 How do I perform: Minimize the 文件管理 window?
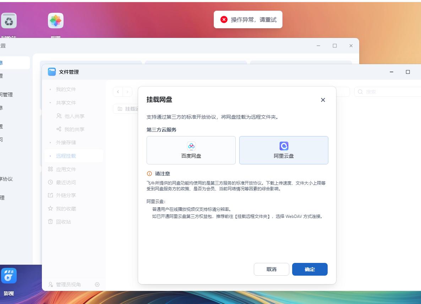pos(392,72)
